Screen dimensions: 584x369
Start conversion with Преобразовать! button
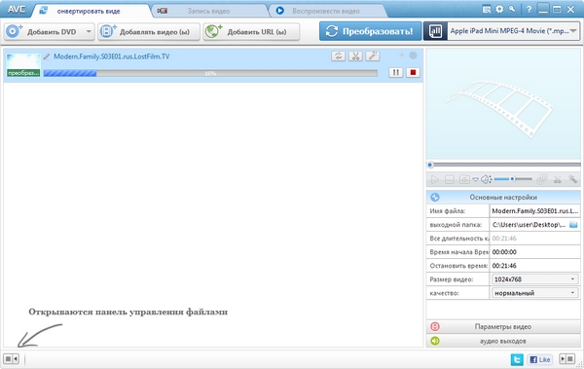(370, 31)
